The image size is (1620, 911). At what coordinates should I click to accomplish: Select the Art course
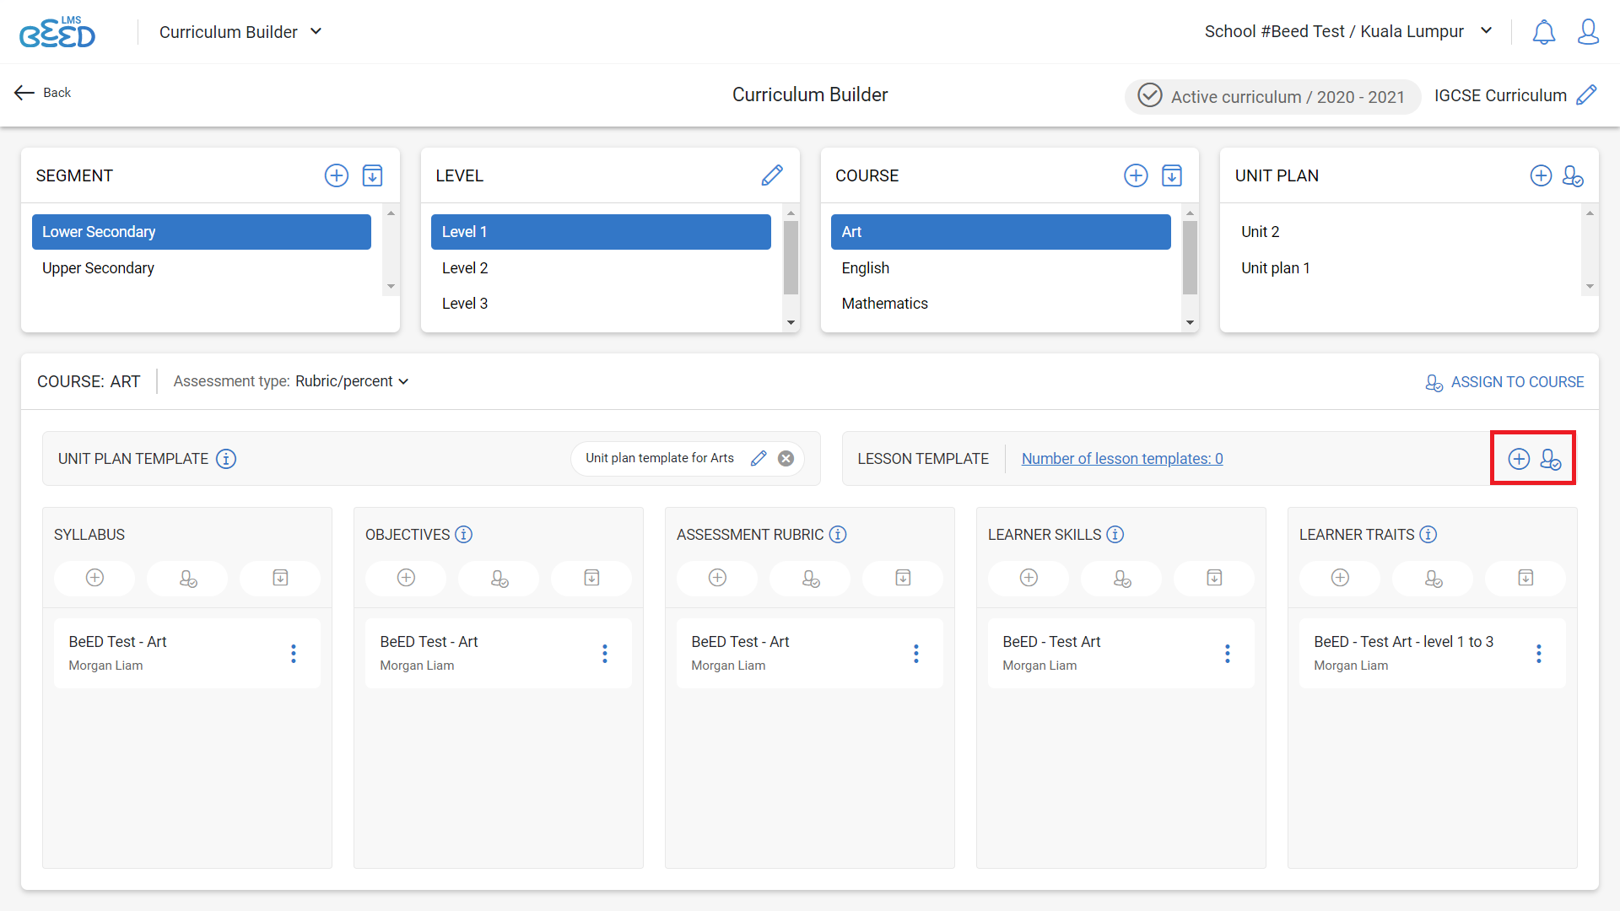pos(1001,232)
